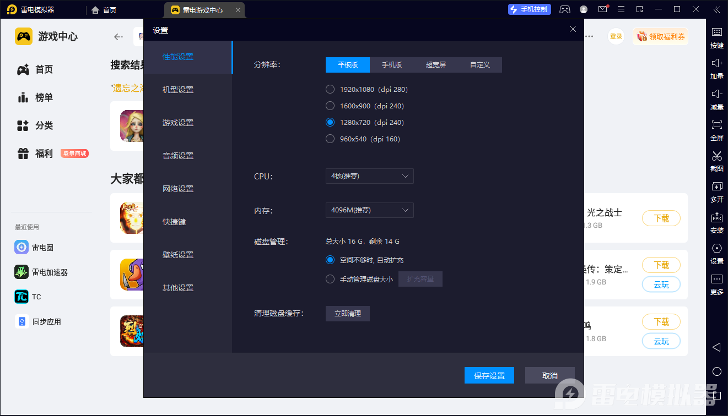Select the 960x540 (dpi 160) resolution

[x=330, y=139]
